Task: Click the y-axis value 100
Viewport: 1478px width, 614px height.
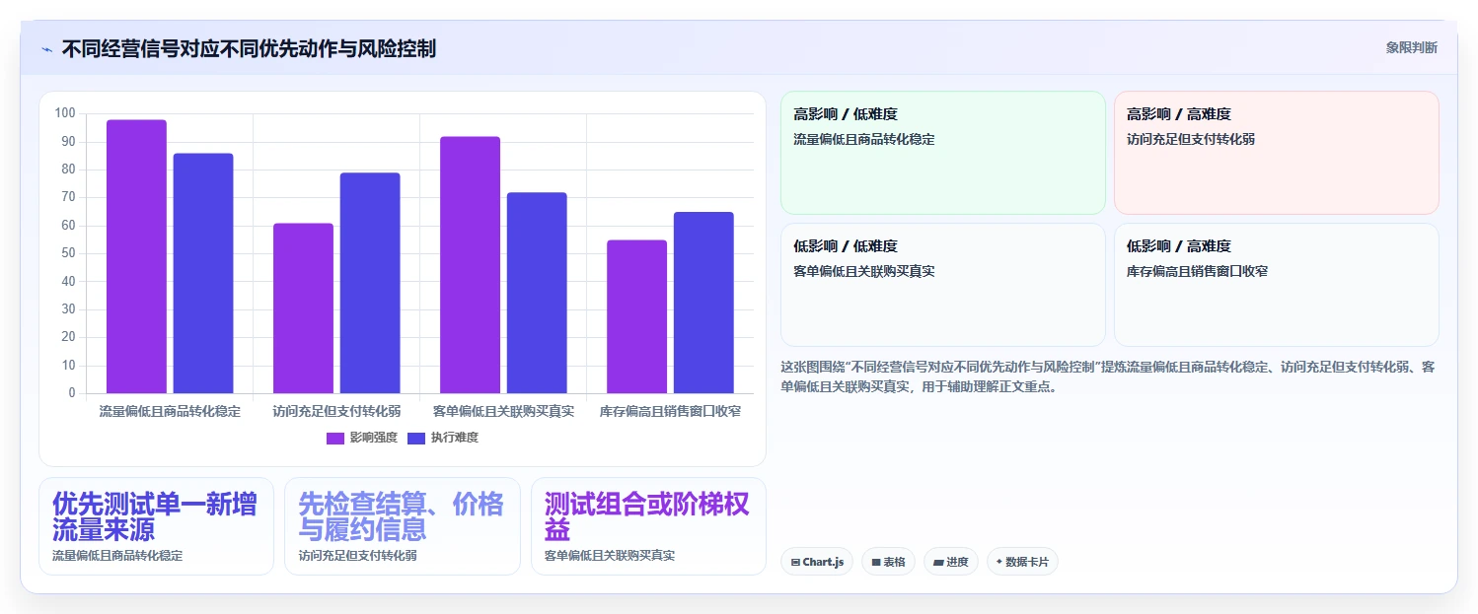Action: coord(65,113)
